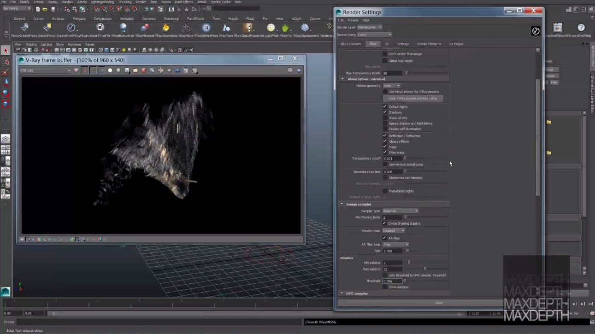Click the open scene folder icon in status line
The height and width of the screenshot is (334, 595).
[45, 9]
